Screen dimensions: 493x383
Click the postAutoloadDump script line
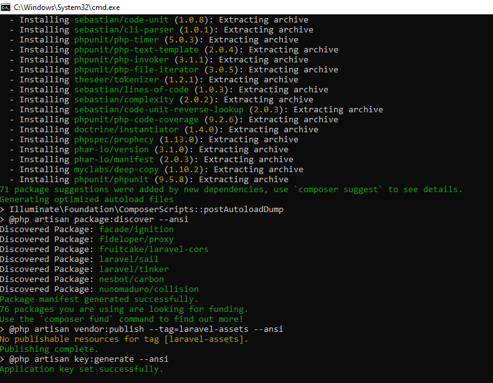(x=141, y=210)
